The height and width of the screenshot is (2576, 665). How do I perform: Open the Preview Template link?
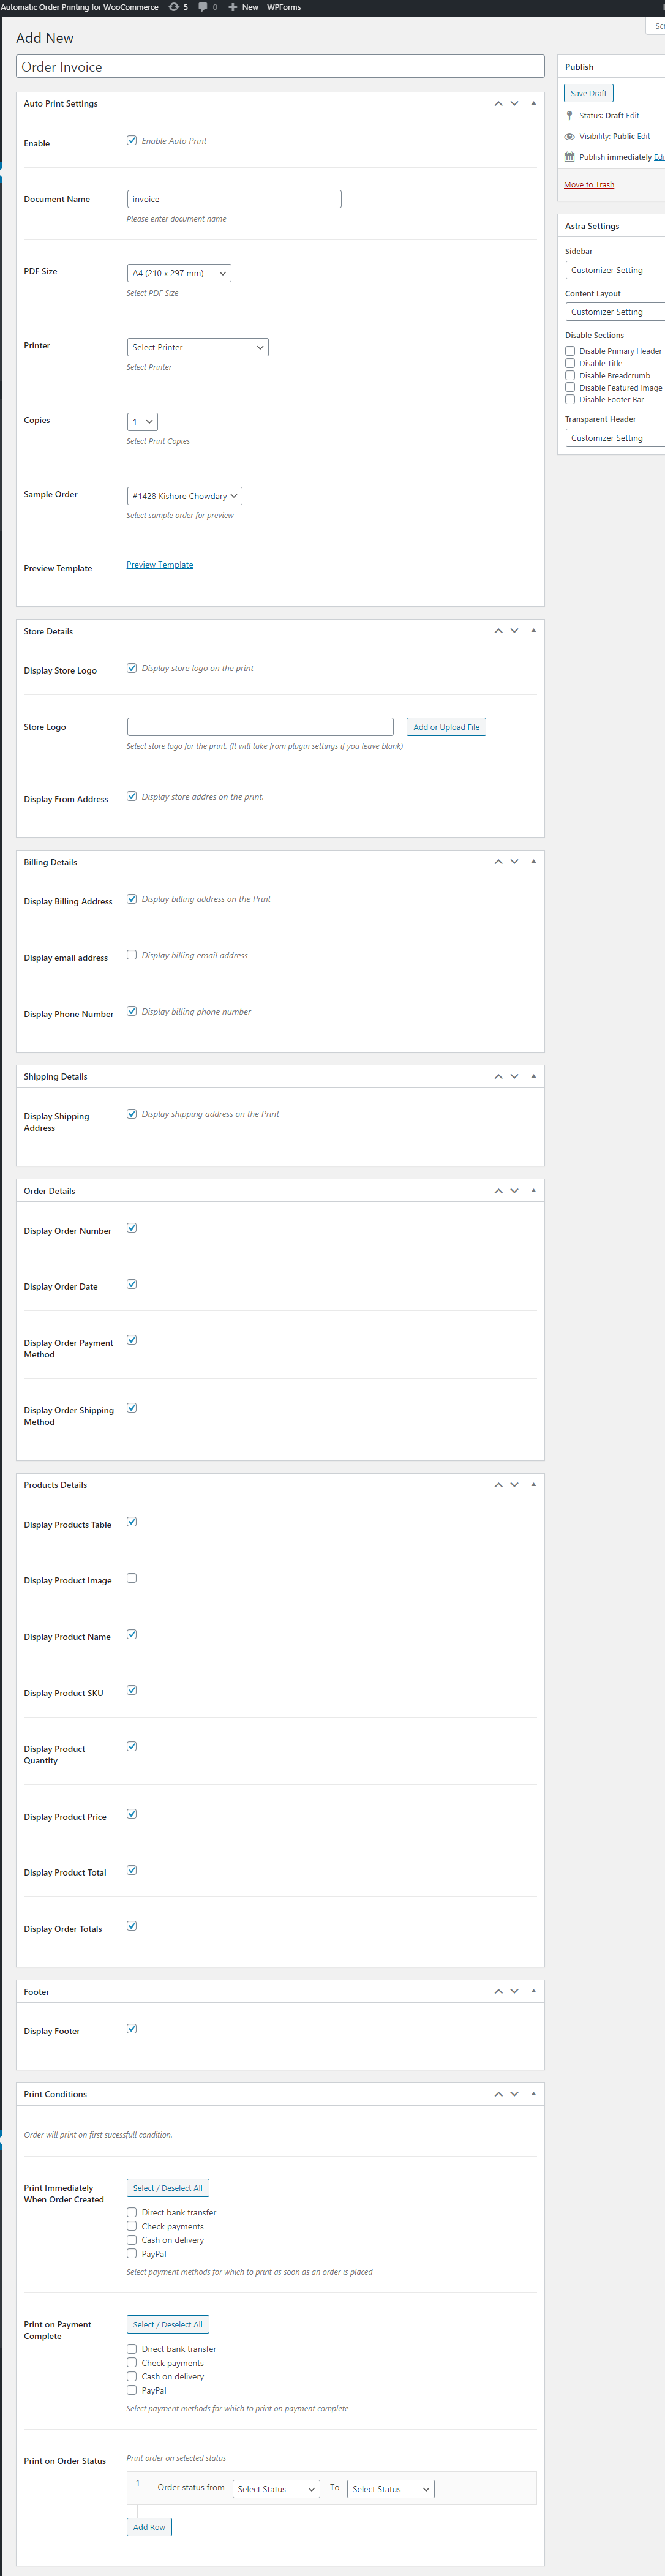pos(160,564)
